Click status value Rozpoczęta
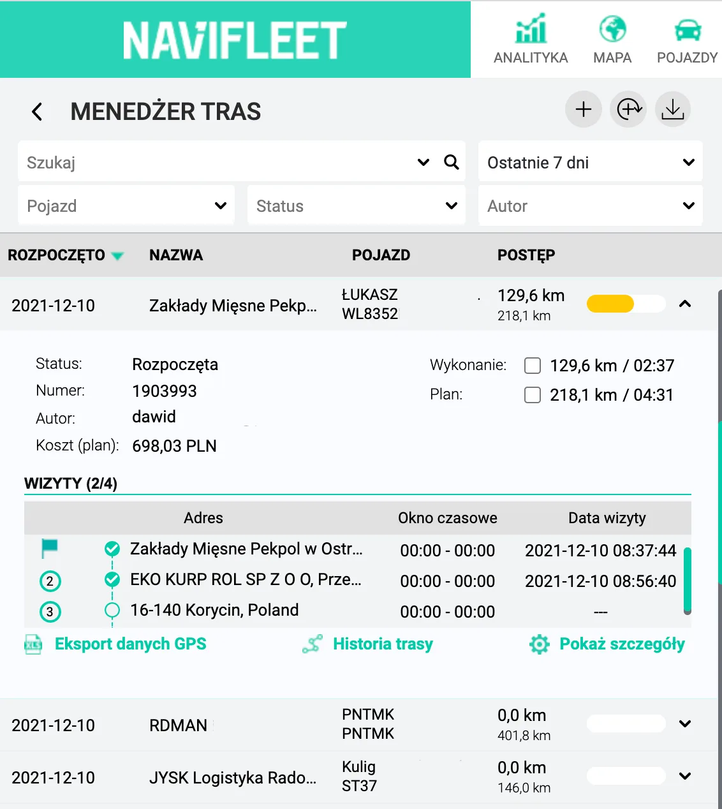Image resolution: width=722 pixels, height=809 pixels. click(x=175, y=365)
